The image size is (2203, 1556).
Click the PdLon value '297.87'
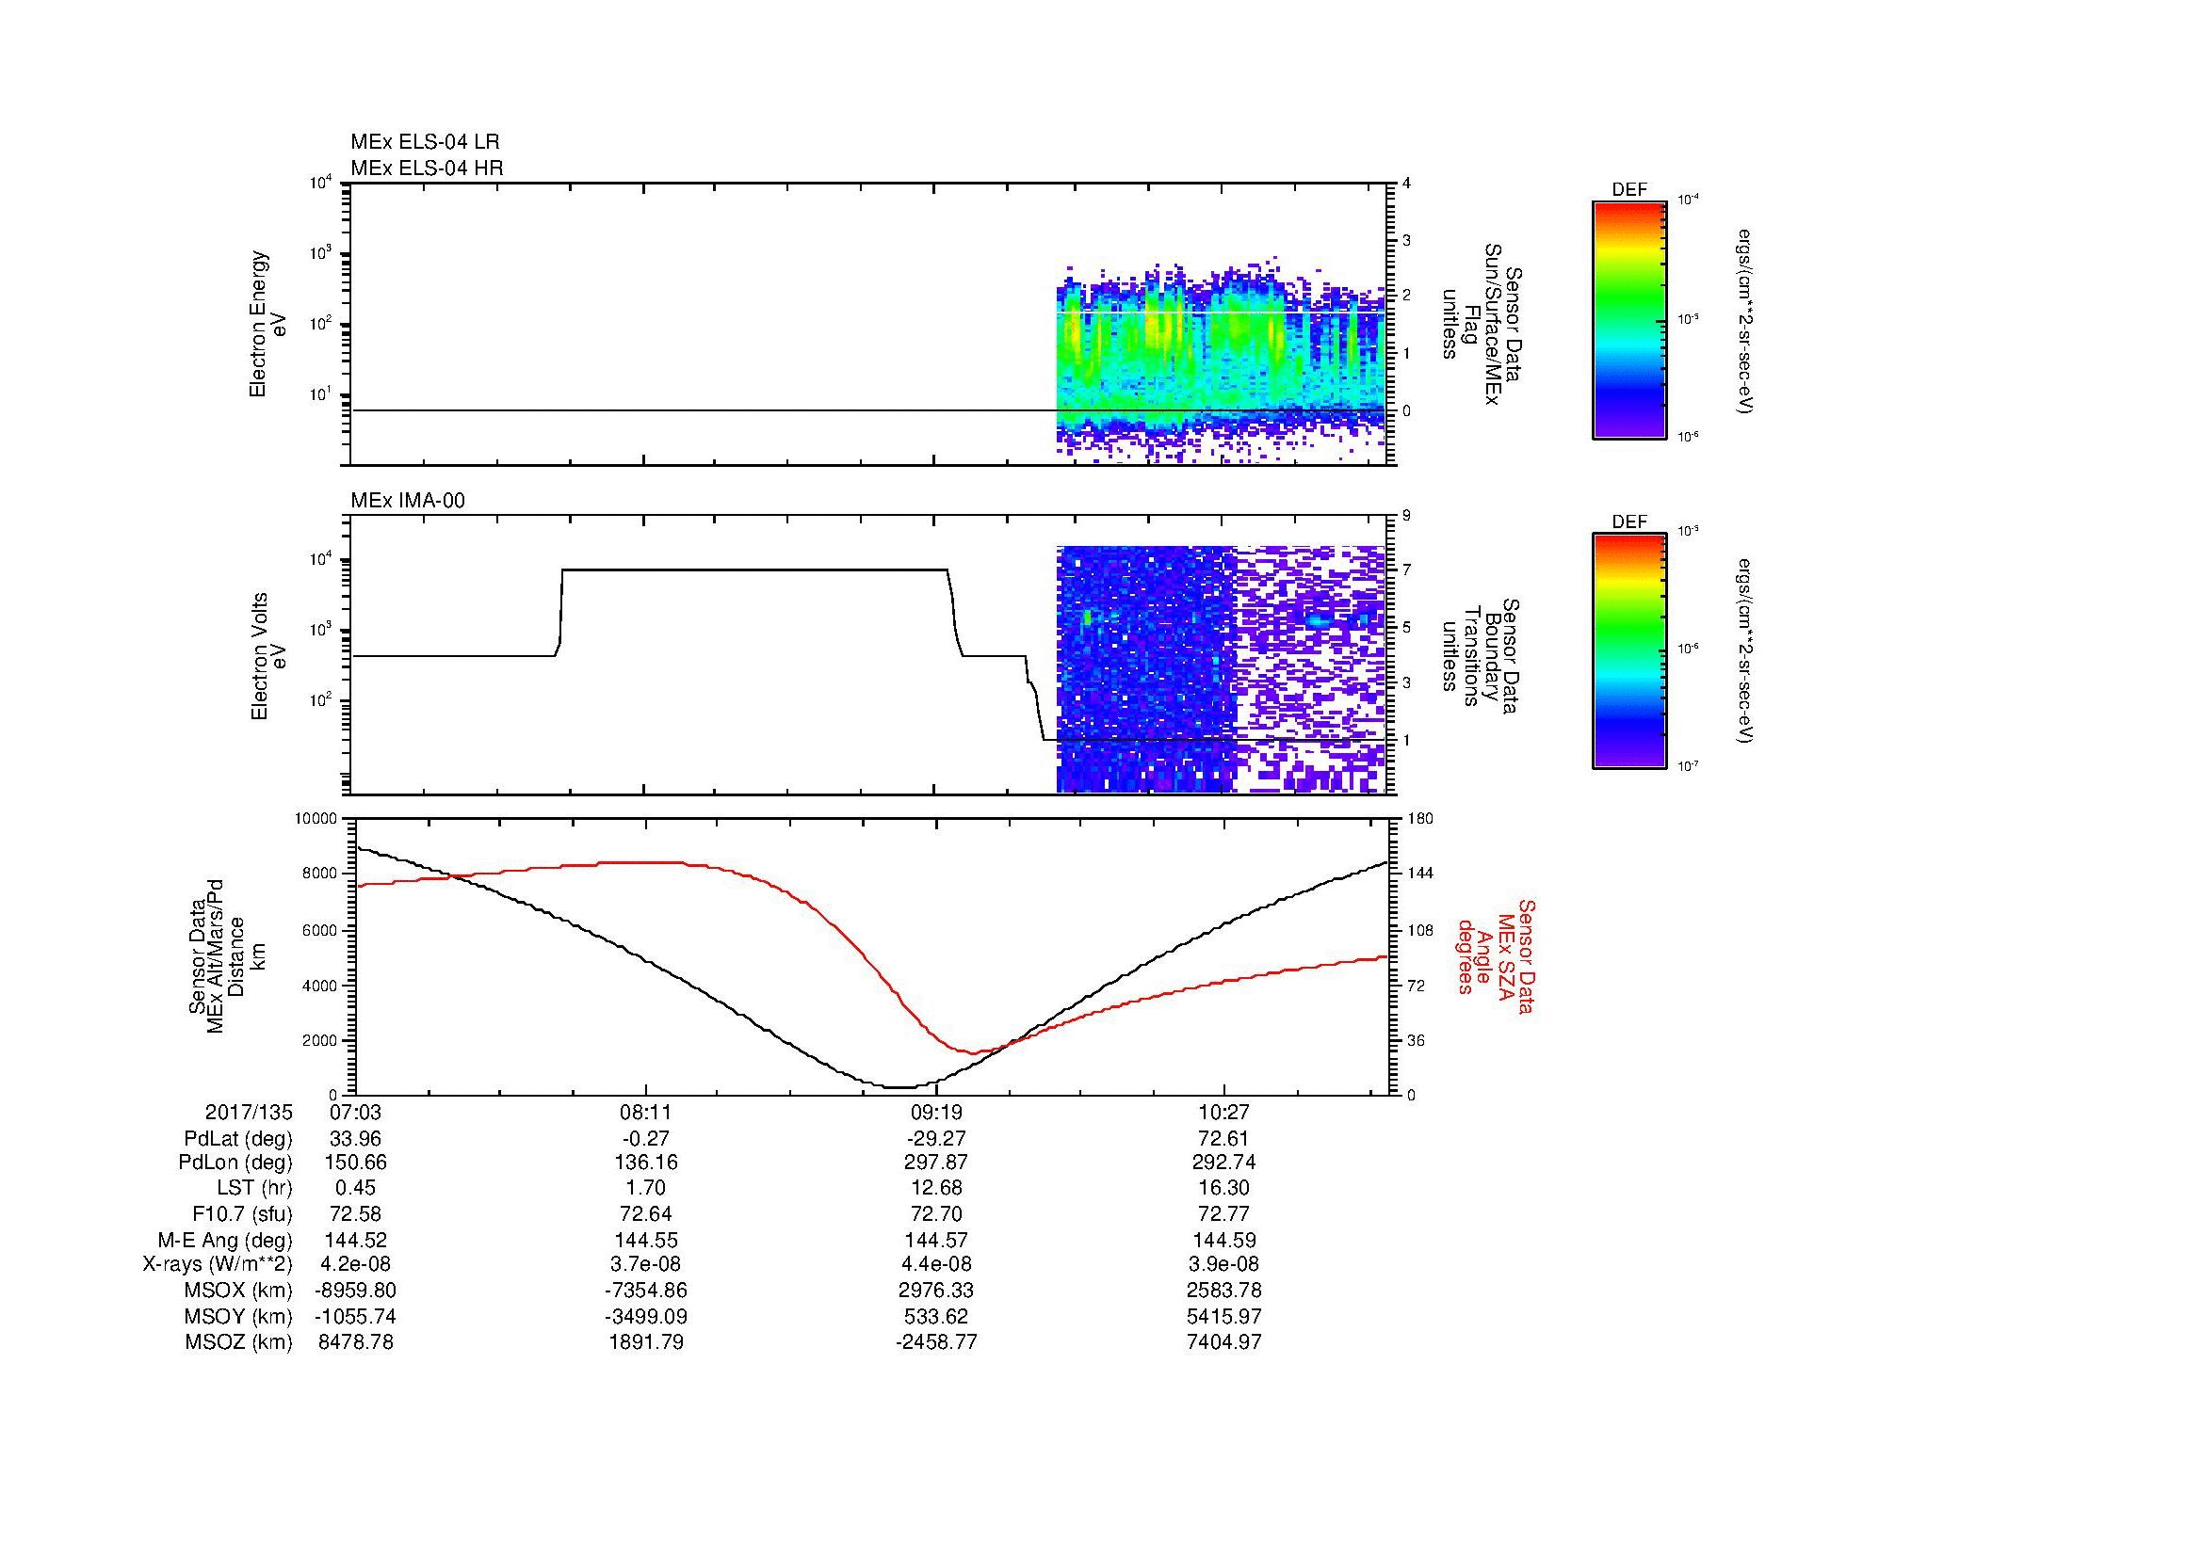point(936,1163)
